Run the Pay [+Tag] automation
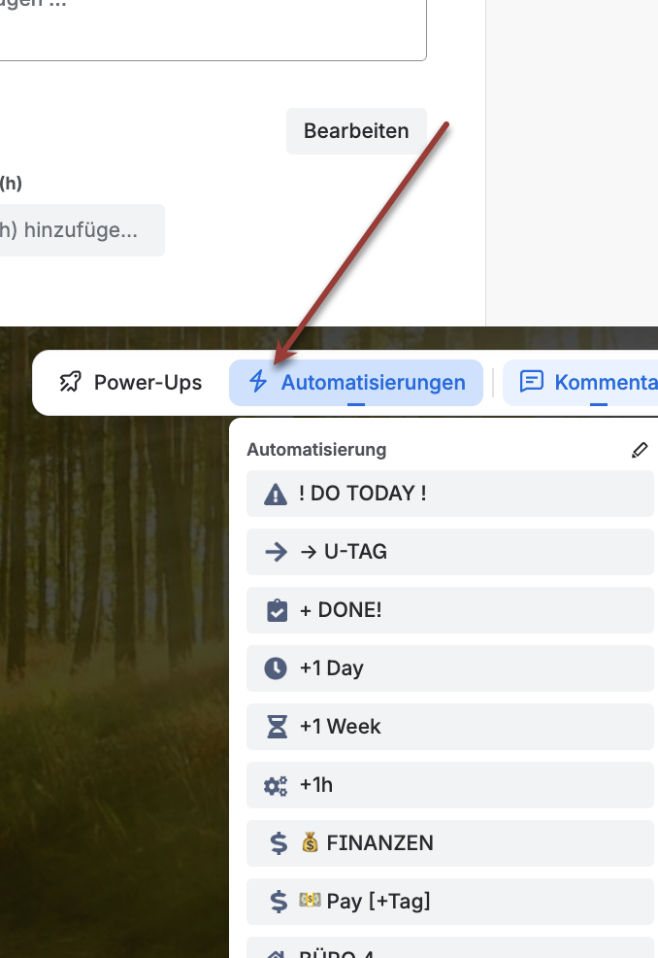Viewport: 658px width, 958px height. point(450,902)
